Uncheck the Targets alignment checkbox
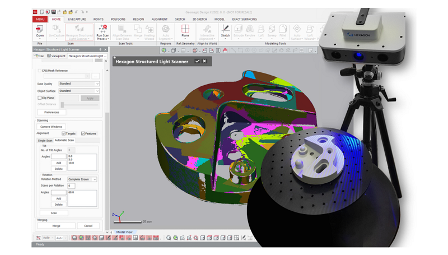 [63, 133]
